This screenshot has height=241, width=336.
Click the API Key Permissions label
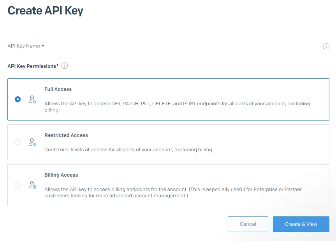point(32,66)
